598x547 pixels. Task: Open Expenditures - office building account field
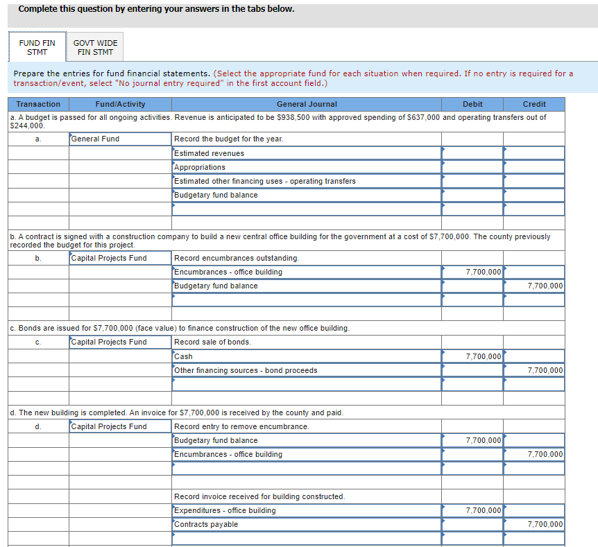tap(307, 510)
